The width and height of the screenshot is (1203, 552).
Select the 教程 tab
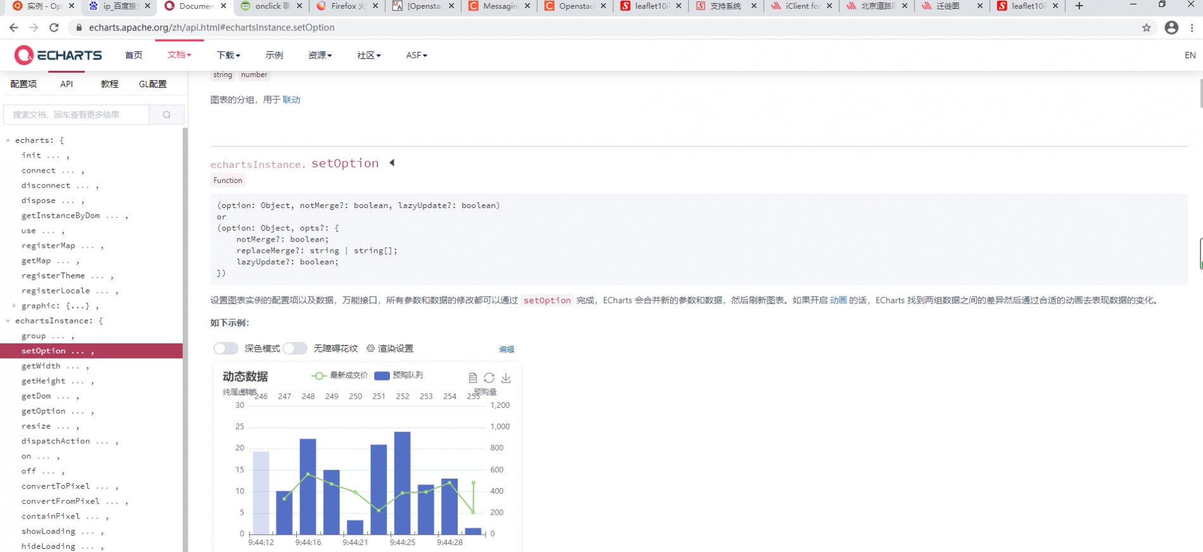pos(110,84)
